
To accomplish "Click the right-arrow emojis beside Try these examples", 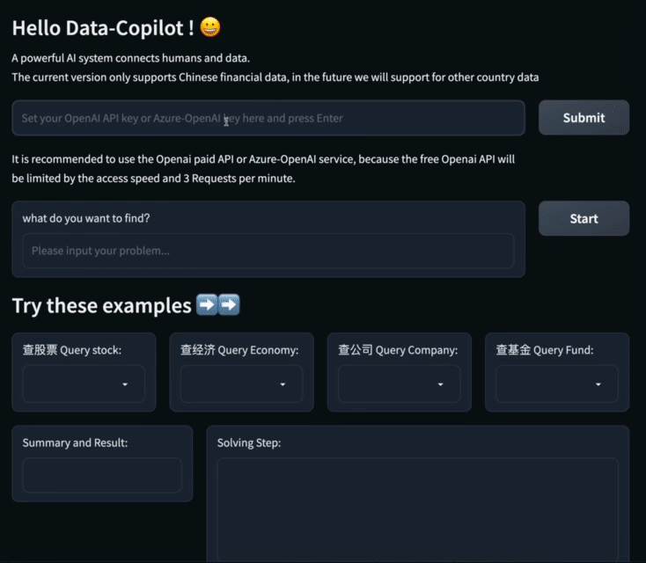I will pyautogui.click(x=218, y=306).
